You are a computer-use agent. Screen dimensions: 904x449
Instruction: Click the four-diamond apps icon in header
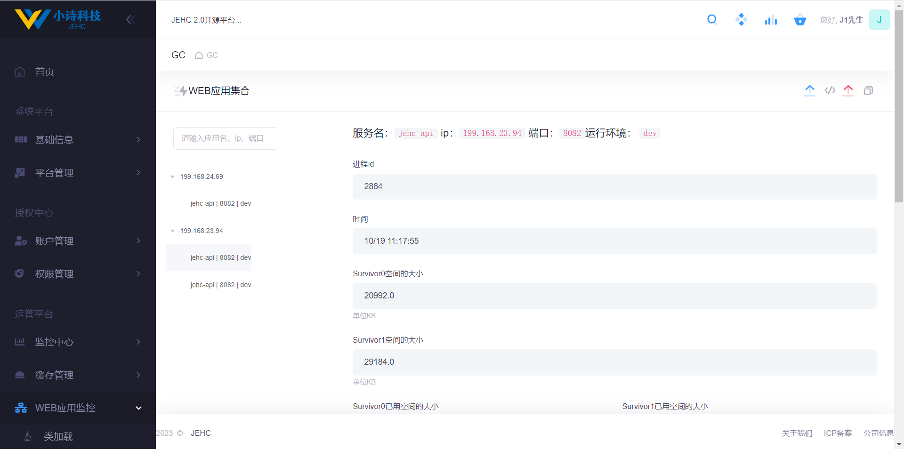(x=741, y=20)
